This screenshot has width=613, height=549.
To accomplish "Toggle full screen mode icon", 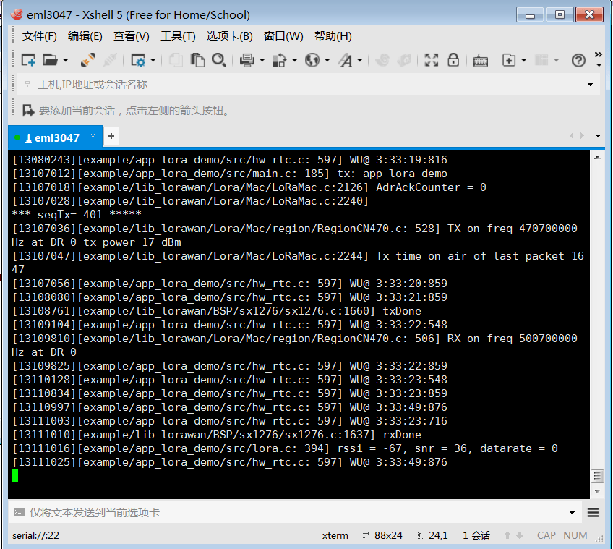I will click(432, 60).
